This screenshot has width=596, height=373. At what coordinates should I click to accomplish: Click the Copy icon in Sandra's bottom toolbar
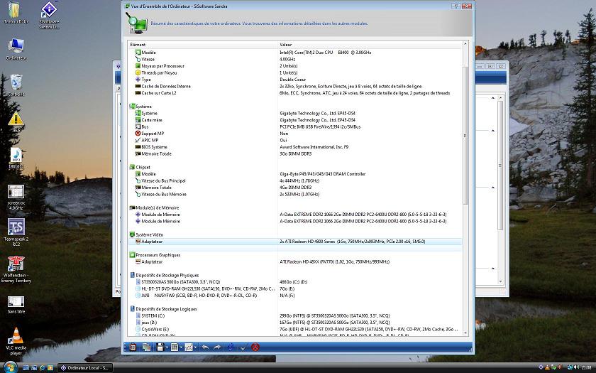coord(146,347)
